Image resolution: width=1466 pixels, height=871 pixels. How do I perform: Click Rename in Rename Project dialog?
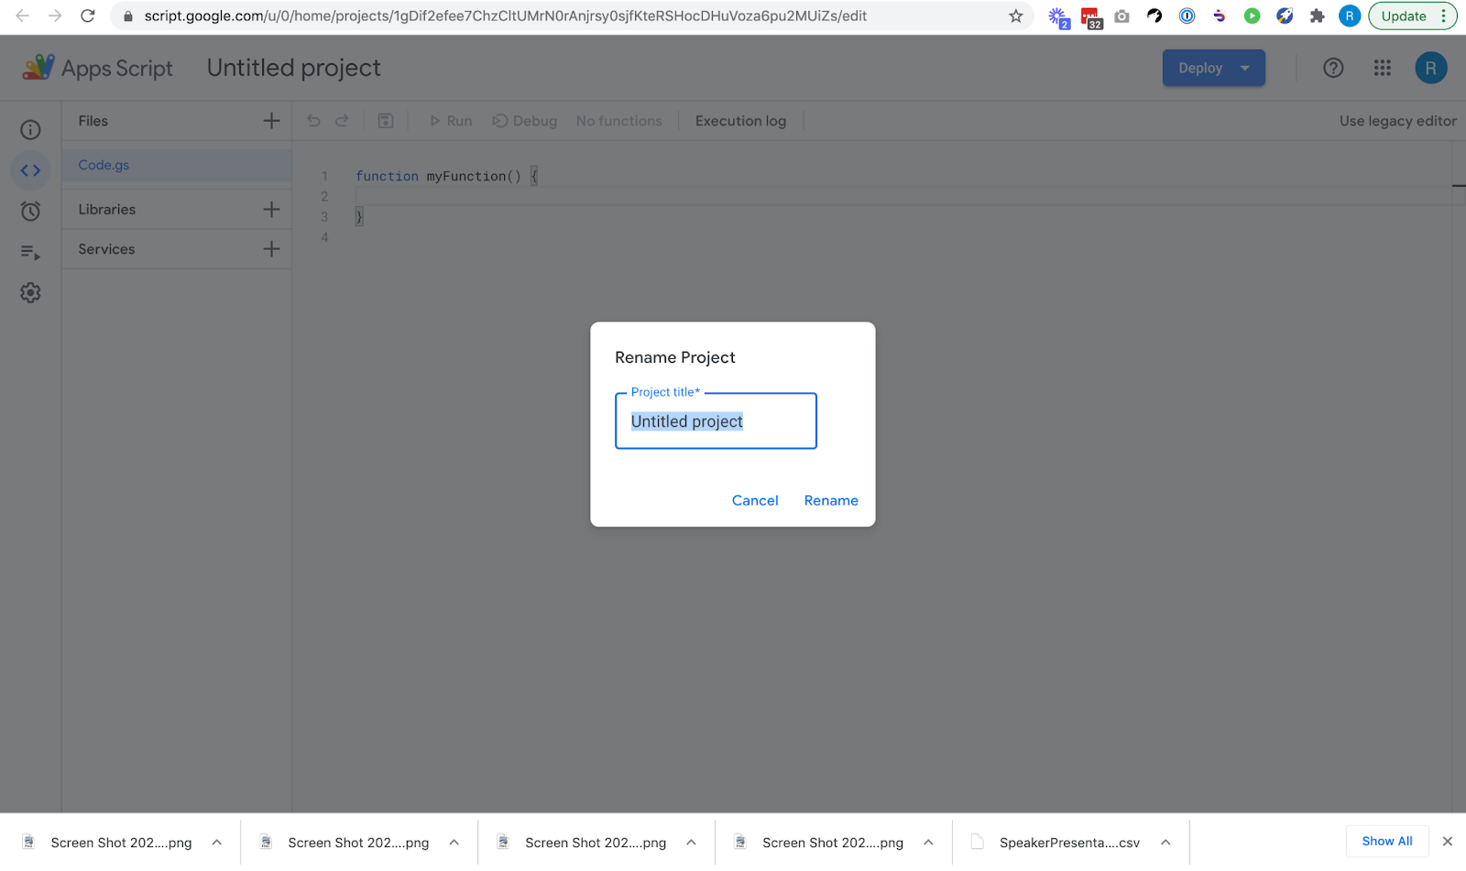831,500
